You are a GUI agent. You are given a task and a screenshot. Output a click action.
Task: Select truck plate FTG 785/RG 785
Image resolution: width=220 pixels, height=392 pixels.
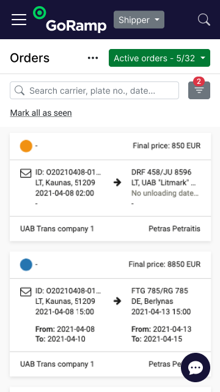point(160,291)
